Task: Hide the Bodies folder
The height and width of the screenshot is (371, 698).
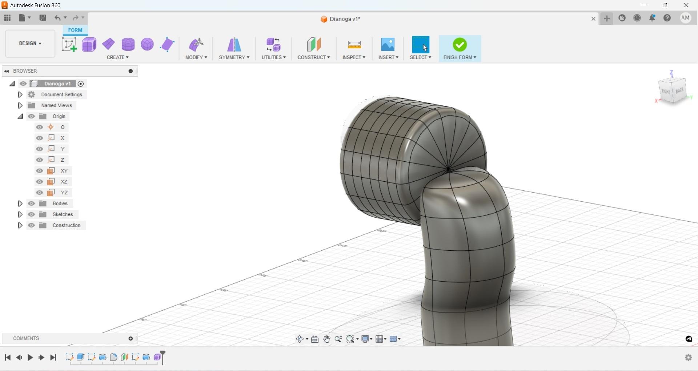Action: (31, 203)
